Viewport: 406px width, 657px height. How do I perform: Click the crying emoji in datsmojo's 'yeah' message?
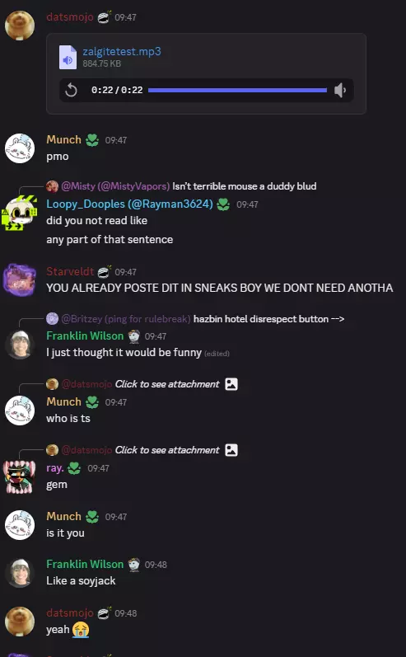point(81,629)
